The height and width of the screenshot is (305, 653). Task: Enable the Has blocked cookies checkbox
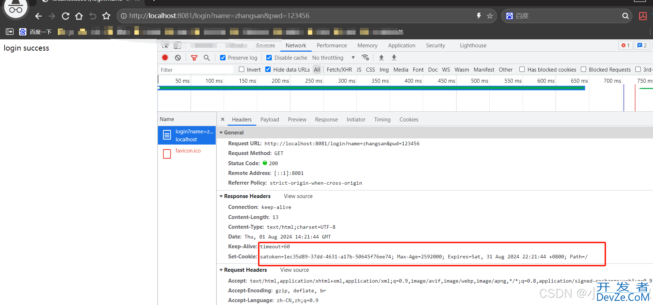point(522,69)
